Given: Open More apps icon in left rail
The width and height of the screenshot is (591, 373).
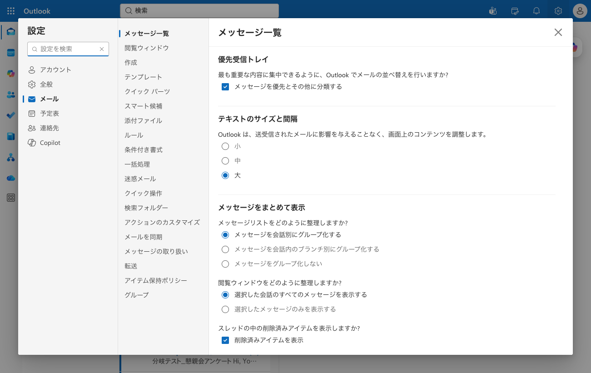Looking at the screenshot, I should tap(11, 198).
